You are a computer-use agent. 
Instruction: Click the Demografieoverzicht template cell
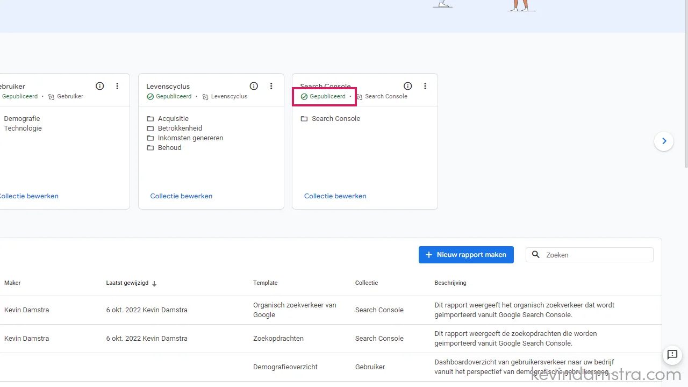[x=285, y=367]
